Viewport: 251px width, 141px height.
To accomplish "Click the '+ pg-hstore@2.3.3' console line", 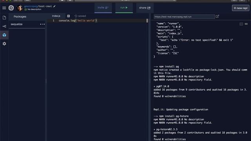I will [166, 129].
